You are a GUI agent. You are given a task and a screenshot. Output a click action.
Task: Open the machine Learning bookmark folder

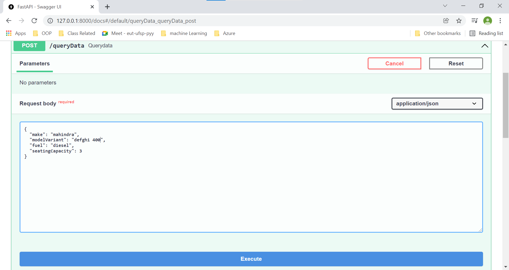(184, 33)
